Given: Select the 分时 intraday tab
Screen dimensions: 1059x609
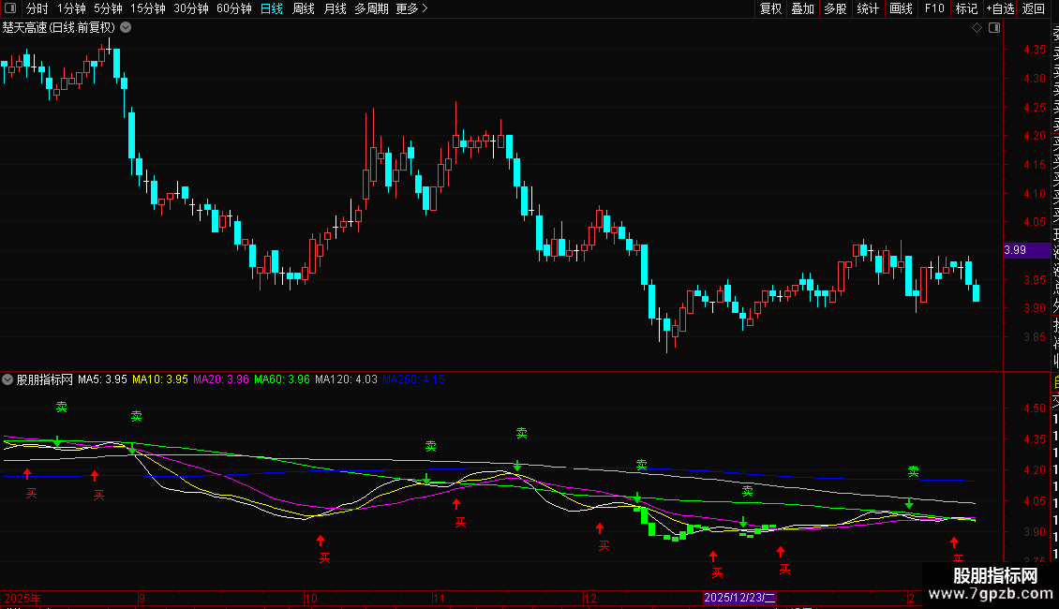Looking at the screenshot, I should click(x=37, y=9).
